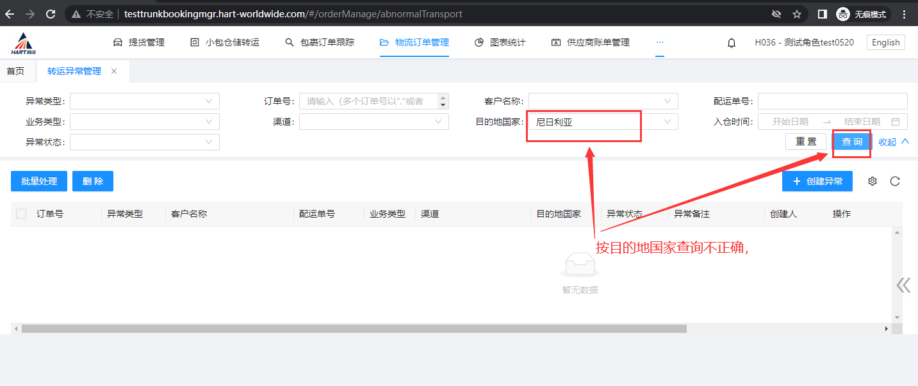The width and height of the screenshot is (918, 386).
Task: Switch to the 首页 tab
Action: 15,71
